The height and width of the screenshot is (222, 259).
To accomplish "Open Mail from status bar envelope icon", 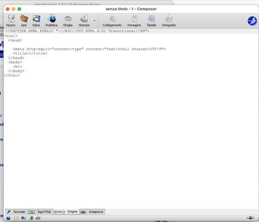I will 16,218.
